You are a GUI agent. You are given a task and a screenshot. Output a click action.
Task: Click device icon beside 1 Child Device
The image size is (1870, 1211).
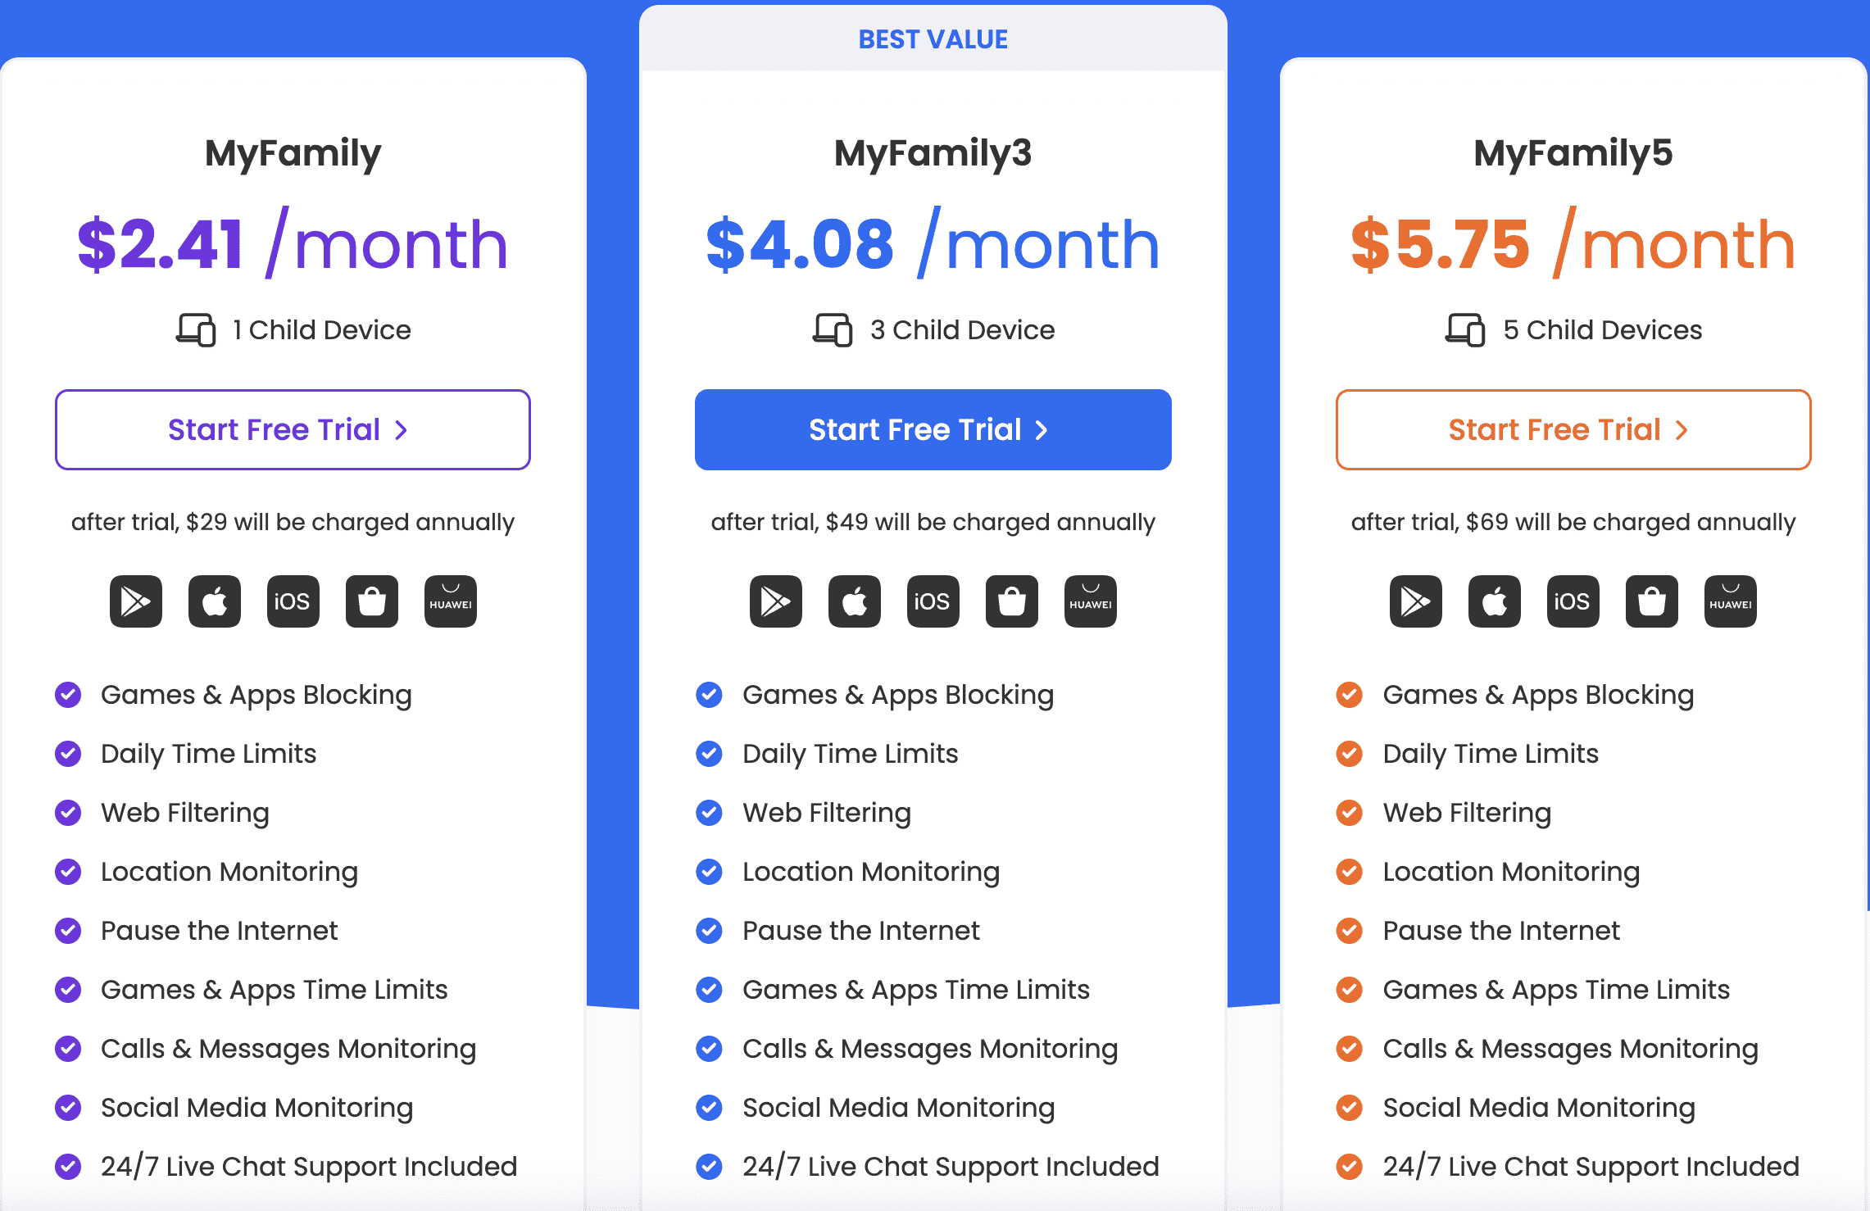point(196,330)
